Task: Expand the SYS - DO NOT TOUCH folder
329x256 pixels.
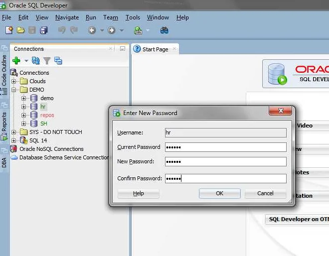Action: coord(14,132)
